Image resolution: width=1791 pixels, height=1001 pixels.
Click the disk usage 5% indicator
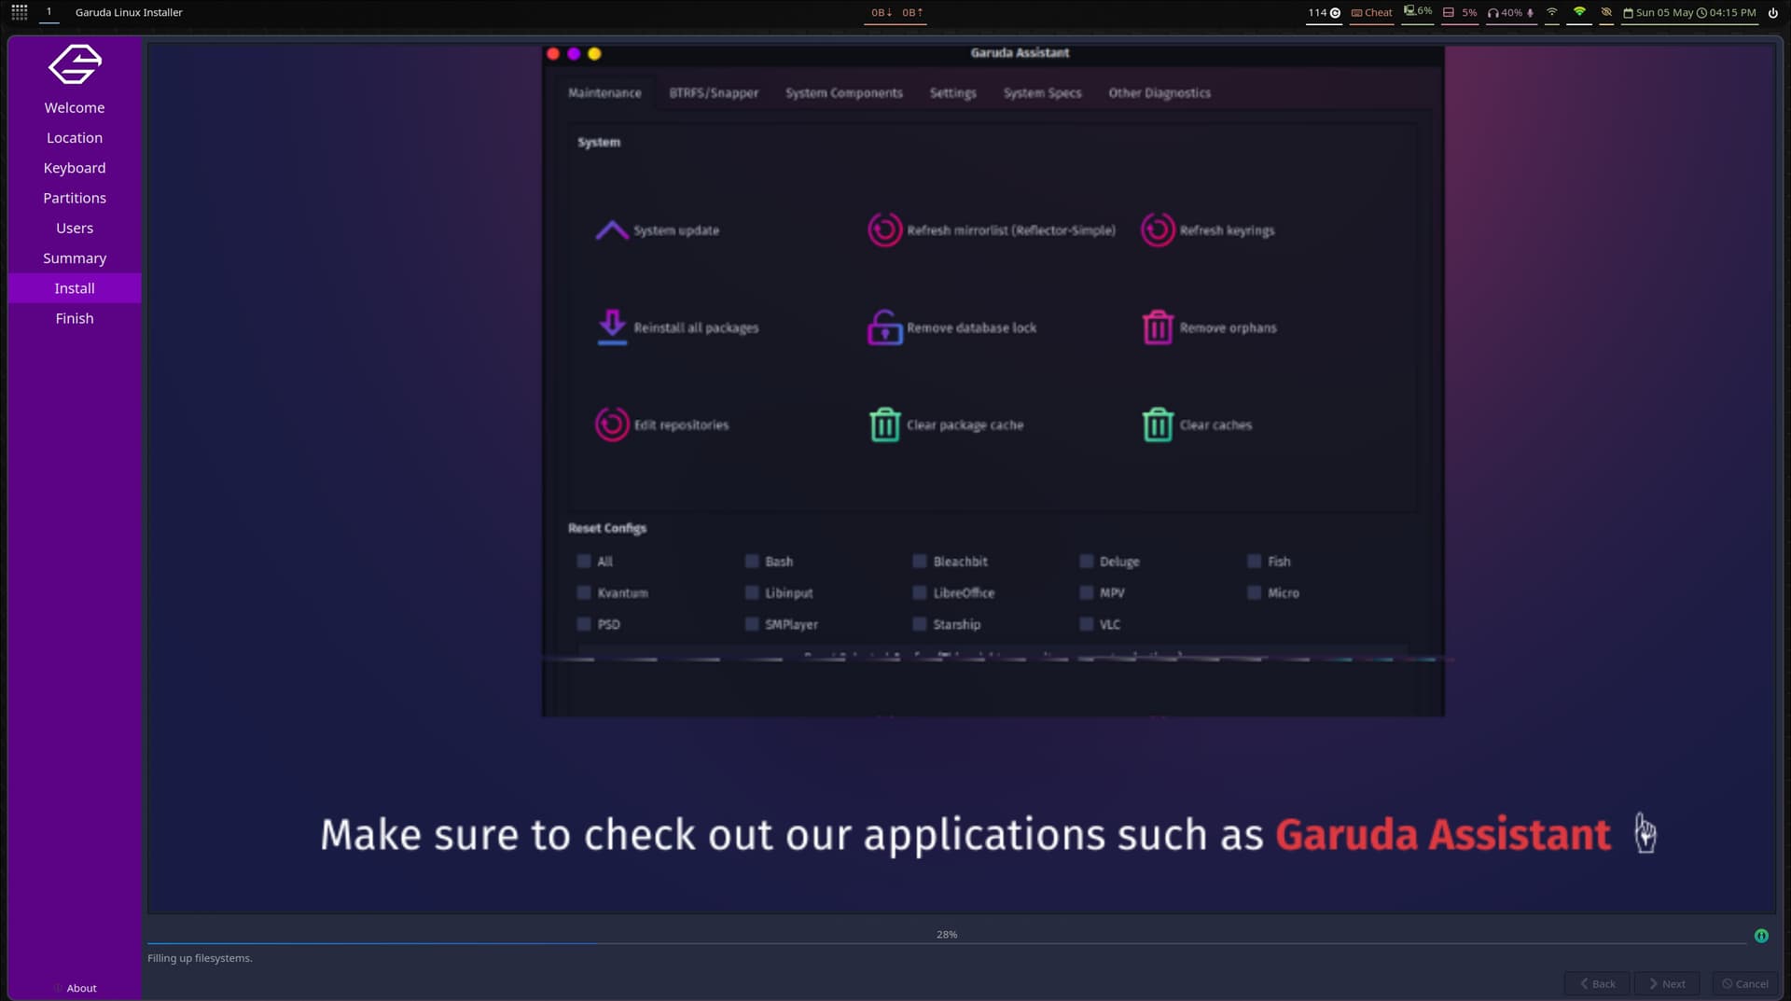coord(1460,13)
